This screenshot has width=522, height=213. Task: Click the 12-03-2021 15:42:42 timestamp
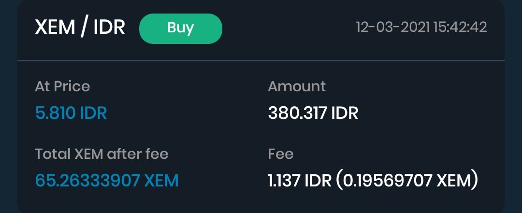[421, 28]
